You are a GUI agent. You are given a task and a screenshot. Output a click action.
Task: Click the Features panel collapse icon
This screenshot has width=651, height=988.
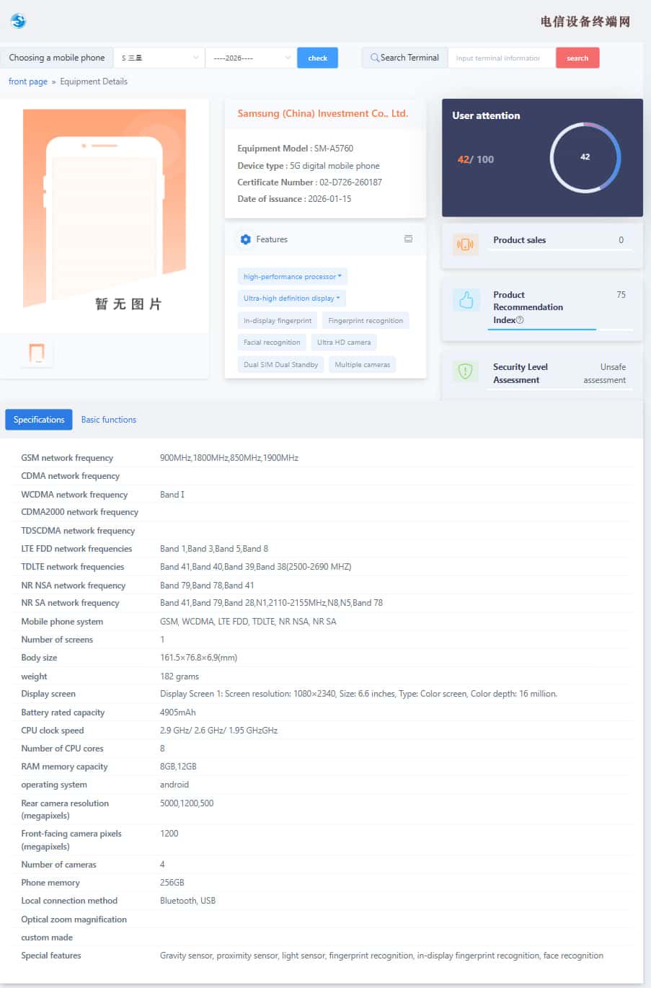coord(408,239)
